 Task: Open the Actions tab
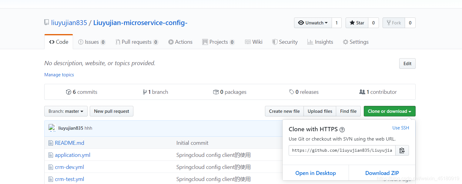[180, 42]
